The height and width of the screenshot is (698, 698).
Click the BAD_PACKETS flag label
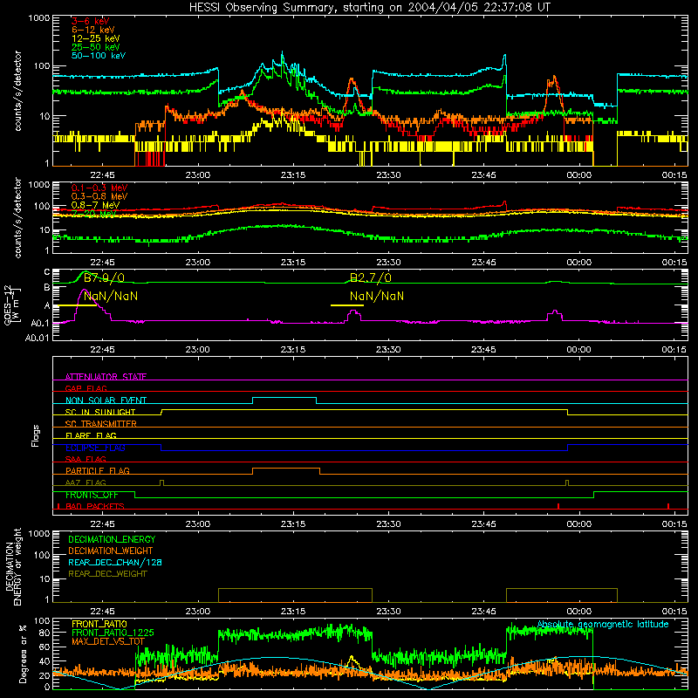coord(95,506)
